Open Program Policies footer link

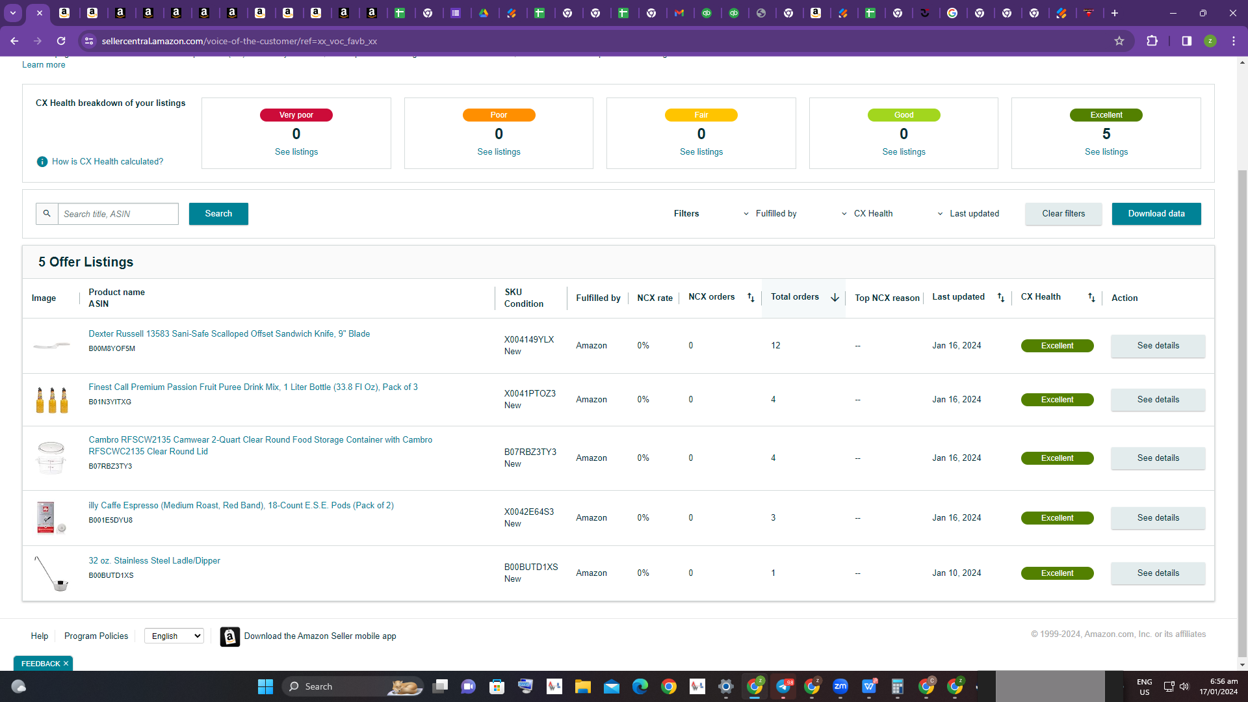96,636
